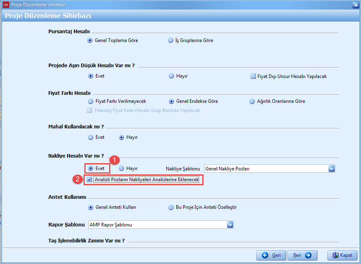361x264 pixels.
Task: Uncheck 'Analizli Pozların Nakliyeleri Analizlerine Eklenecek'
Action: click(89, 180)
